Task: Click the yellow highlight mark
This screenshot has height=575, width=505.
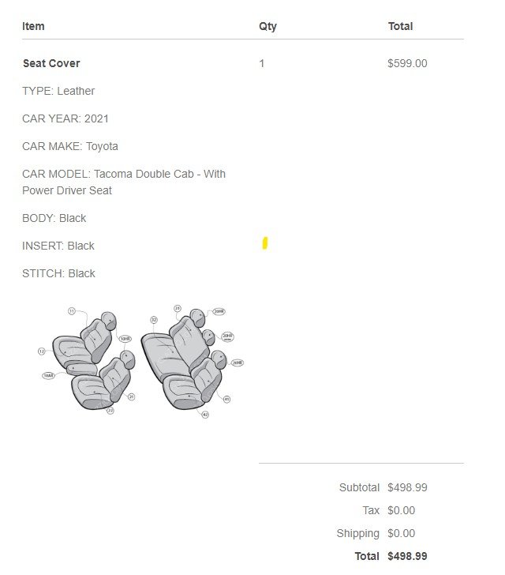Action: click(x=265, y=243)
